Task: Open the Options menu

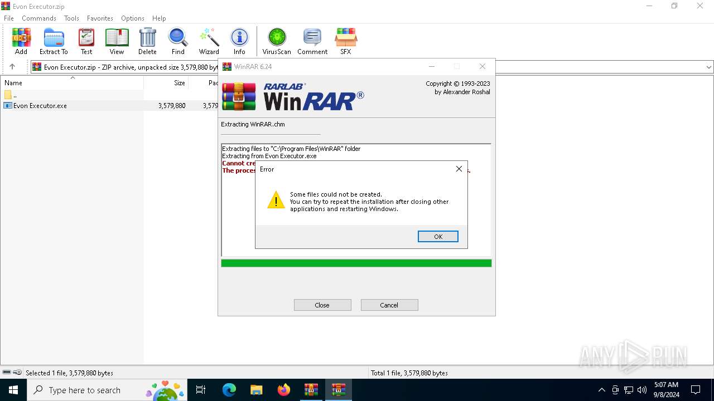Action: tap(133, 18)
